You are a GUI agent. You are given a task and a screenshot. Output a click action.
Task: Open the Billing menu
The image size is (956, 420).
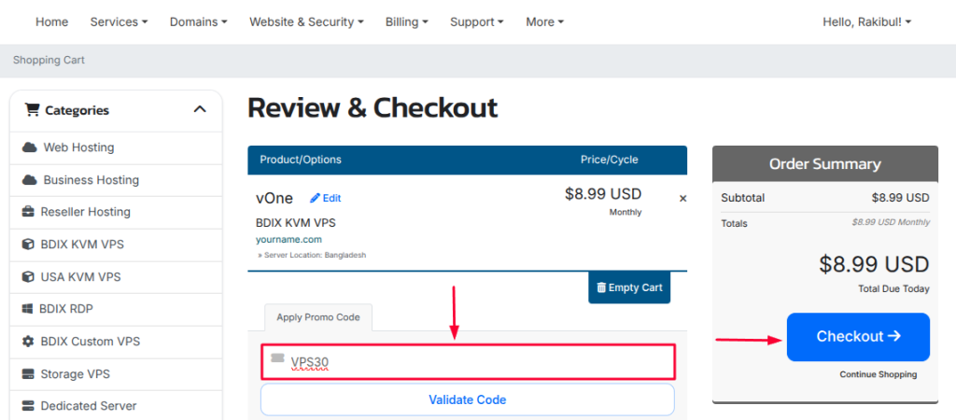coord(407,22)
